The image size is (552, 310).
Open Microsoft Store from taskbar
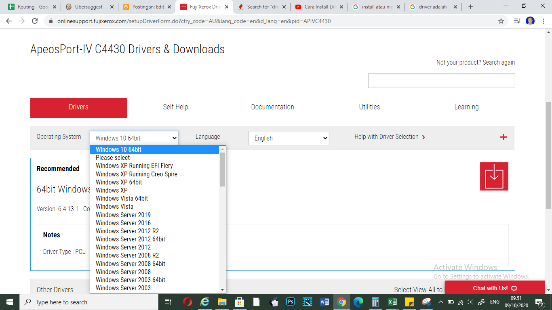239,302
